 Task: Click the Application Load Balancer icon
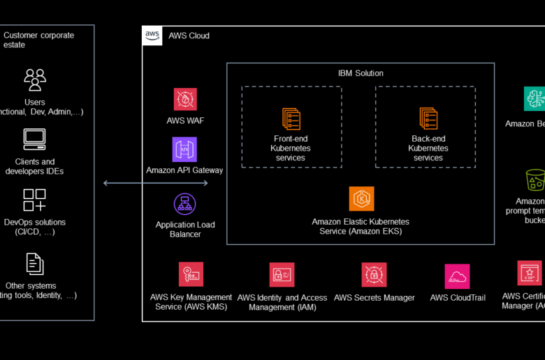[x=185, y=205]
